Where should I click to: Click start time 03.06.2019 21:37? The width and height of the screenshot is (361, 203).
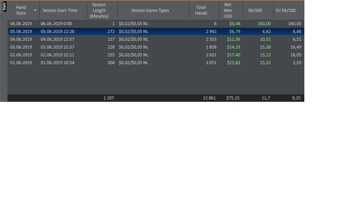(x=57, y=47)
